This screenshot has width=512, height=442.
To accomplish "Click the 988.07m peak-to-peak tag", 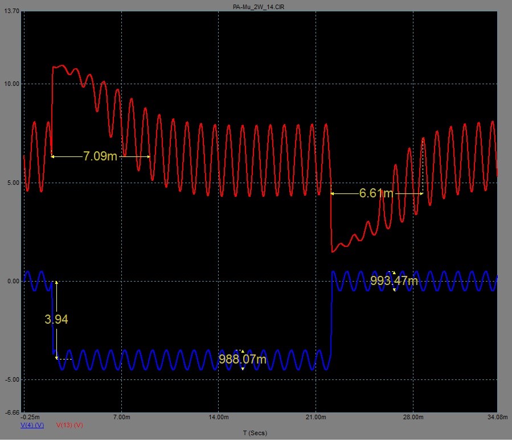I will tap(243, 360).
